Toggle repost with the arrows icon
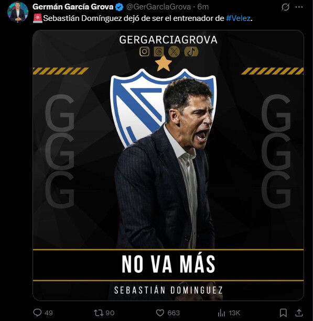The image size is (313, 321). (x=99, y=313)
